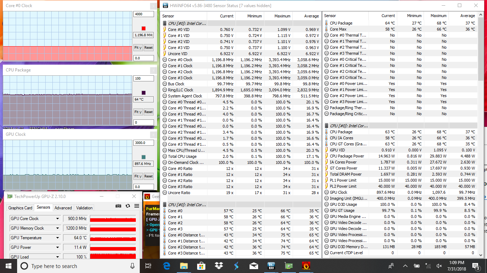
Task: Click the circle icon beside Bus Clock
Action: point(165,84)
